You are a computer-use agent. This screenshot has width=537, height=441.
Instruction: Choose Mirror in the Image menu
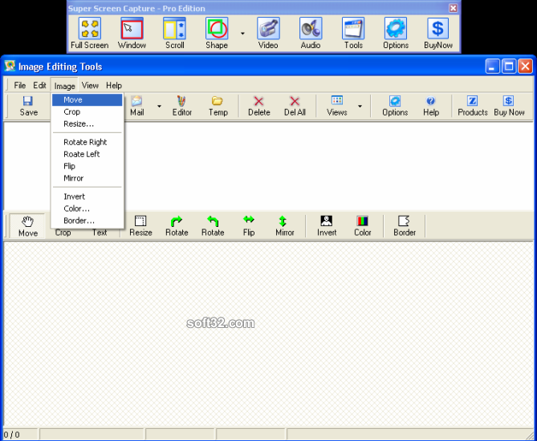(x=87, y=178)
